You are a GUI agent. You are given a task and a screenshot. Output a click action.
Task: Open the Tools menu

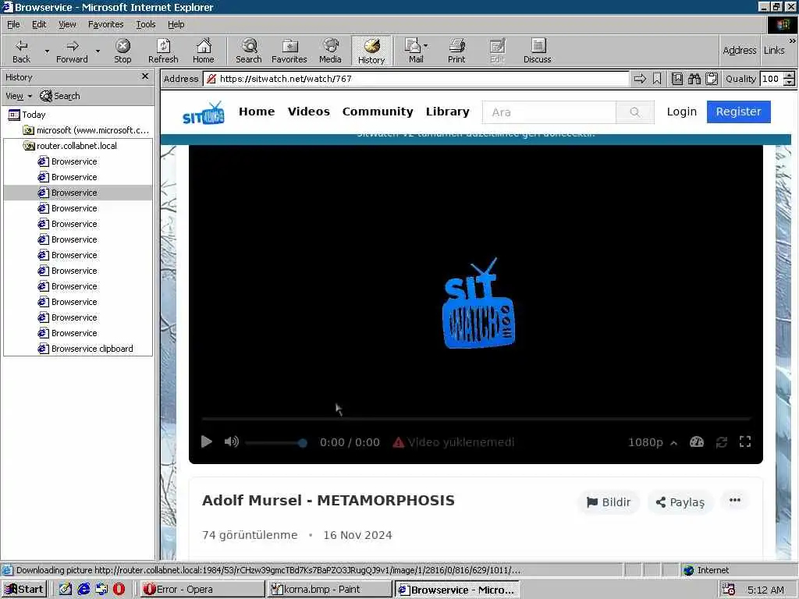145,24
